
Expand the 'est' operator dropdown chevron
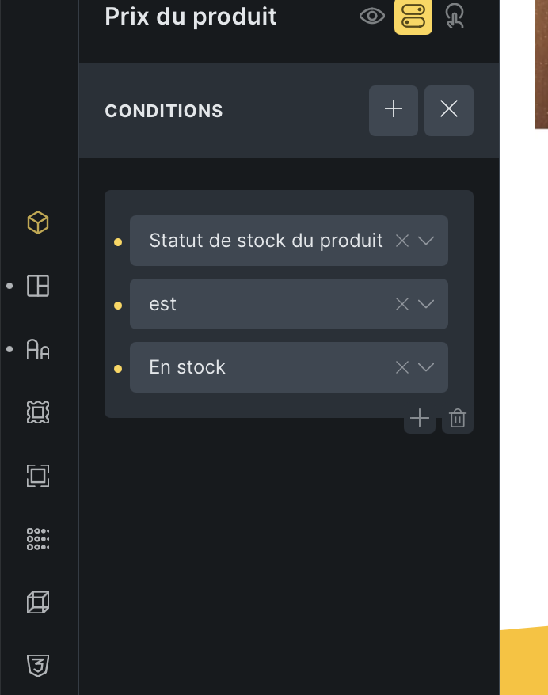pyautogui.click(x=426, y=304)
